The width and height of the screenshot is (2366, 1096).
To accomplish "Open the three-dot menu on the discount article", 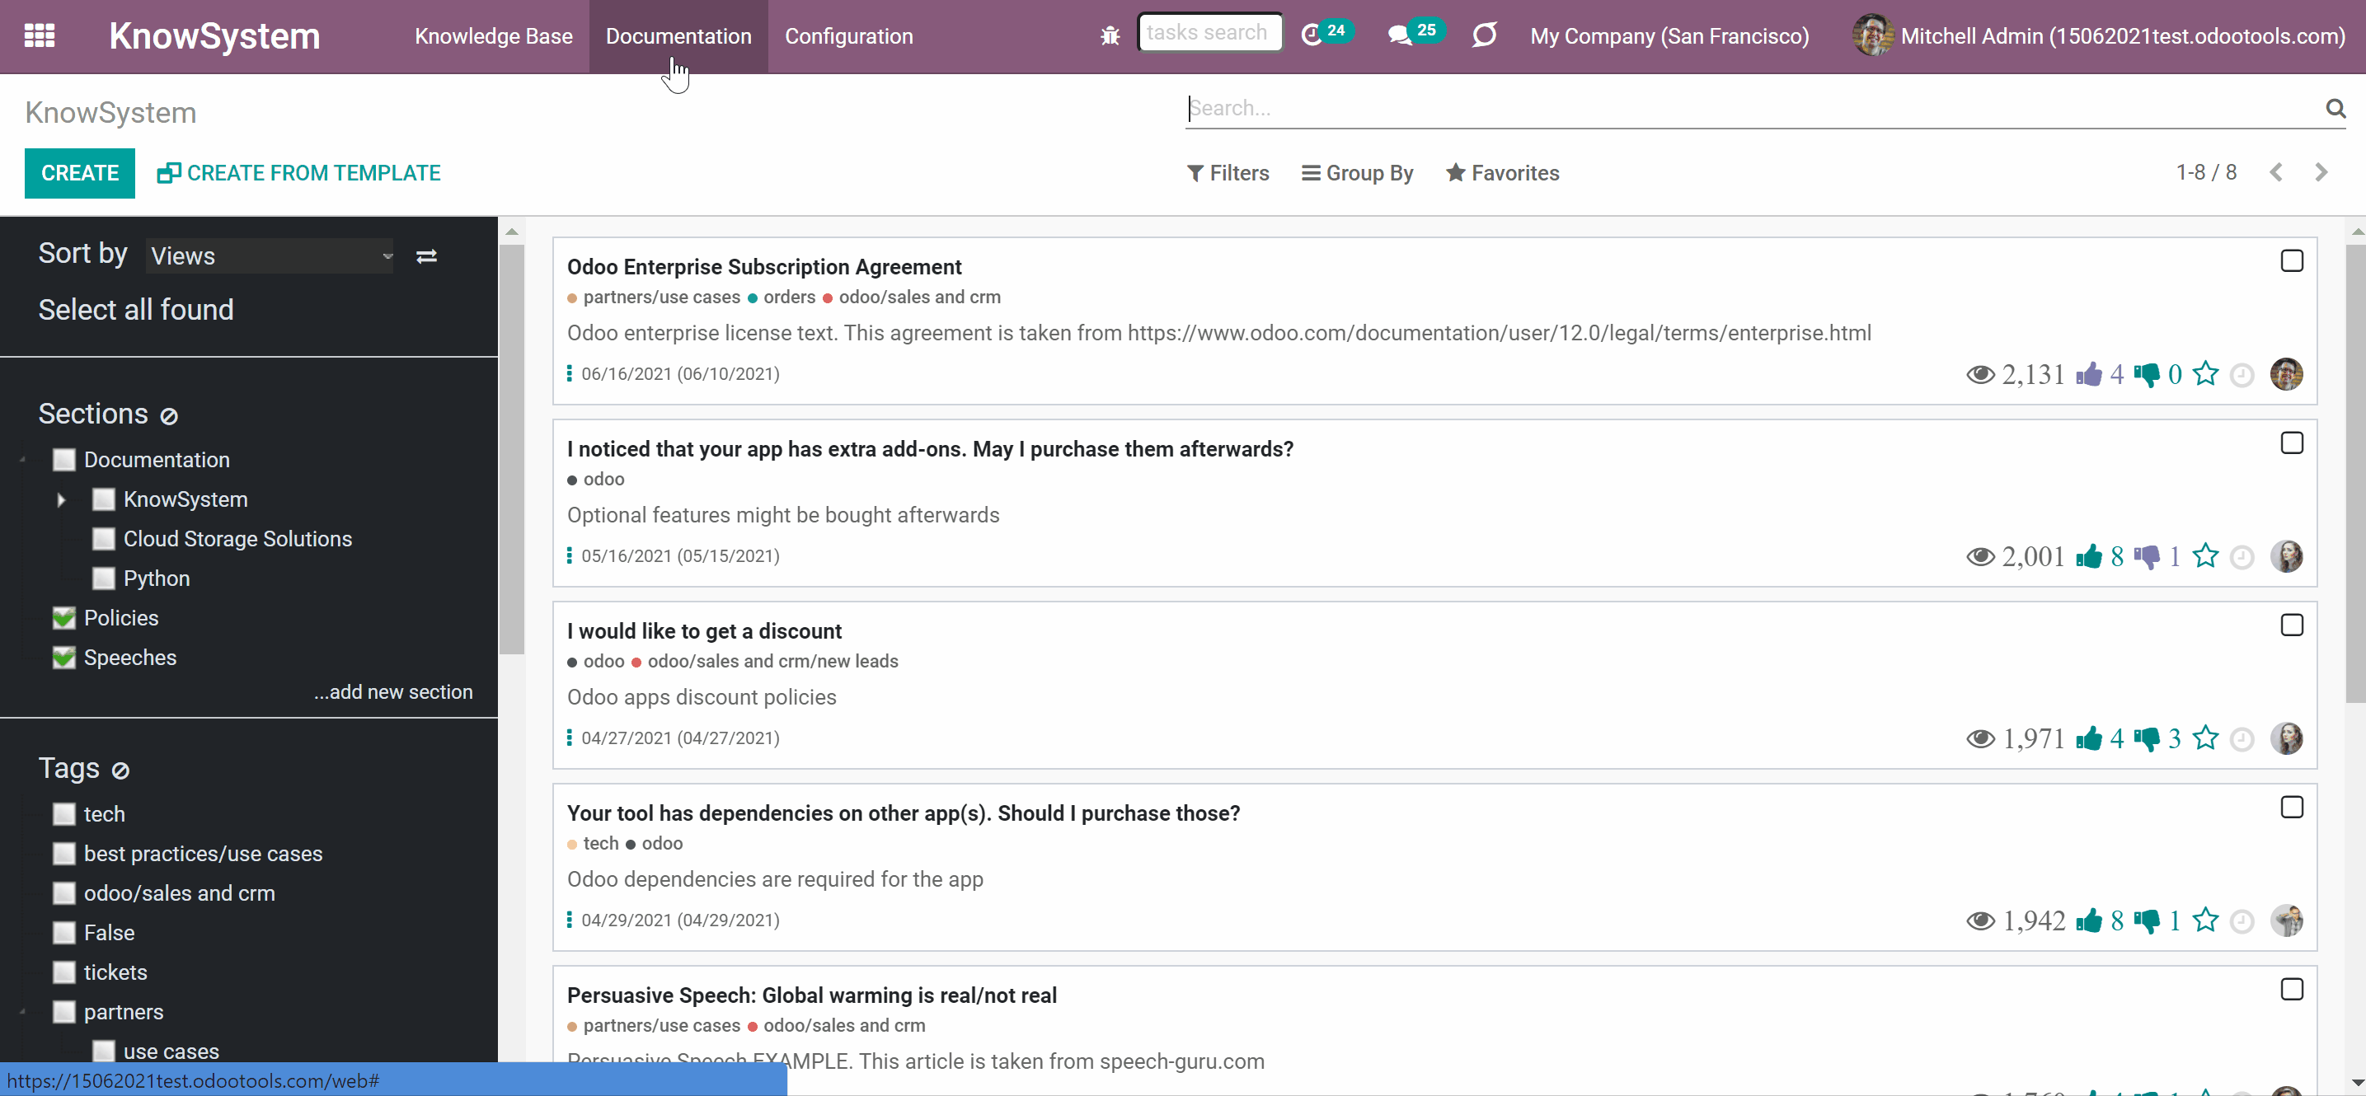I will [x=570, y=738].
